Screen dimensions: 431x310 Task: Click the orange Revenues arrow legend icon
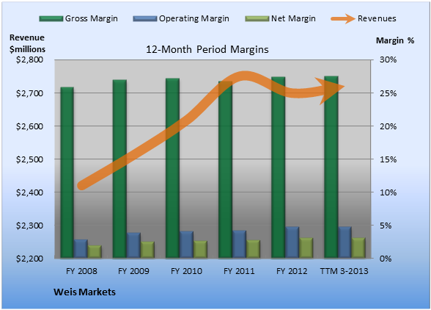click(344, 19)
